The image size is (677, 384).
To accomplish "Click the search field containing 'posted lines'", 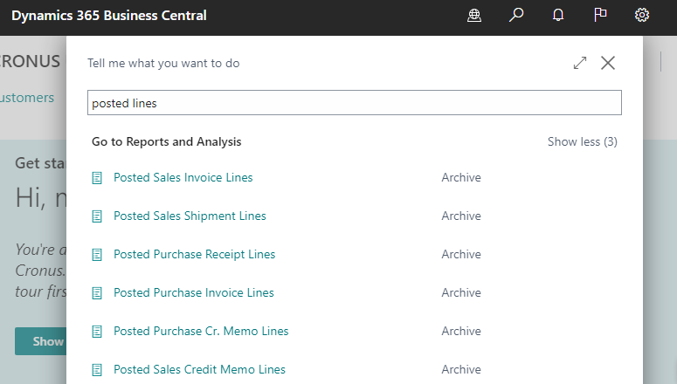I will coord(355,103).
